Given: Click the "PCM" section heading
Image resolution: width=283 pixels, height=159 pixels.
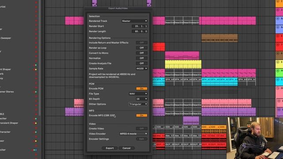Looking at the screenshot, I should tap(92, 84).
